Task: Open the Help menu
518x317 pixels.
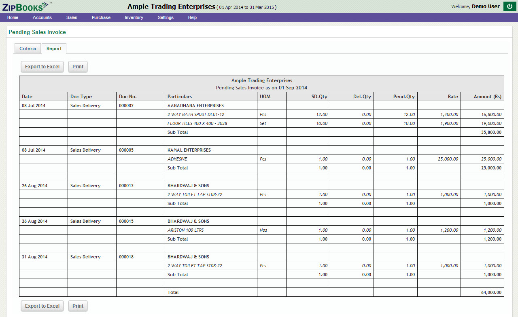Action: [192, 17]
